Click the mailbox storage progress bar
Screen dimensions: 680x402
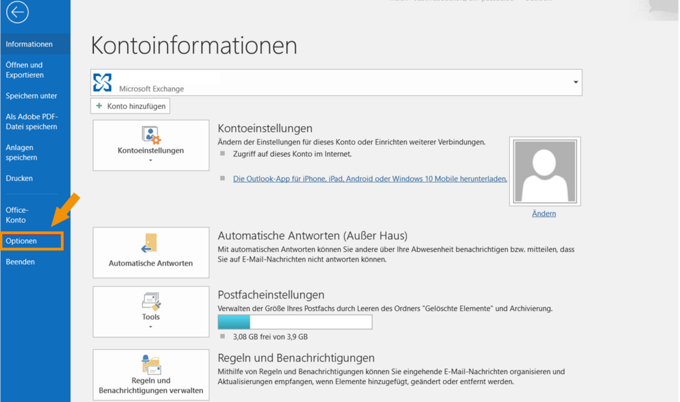pos(295,322)
